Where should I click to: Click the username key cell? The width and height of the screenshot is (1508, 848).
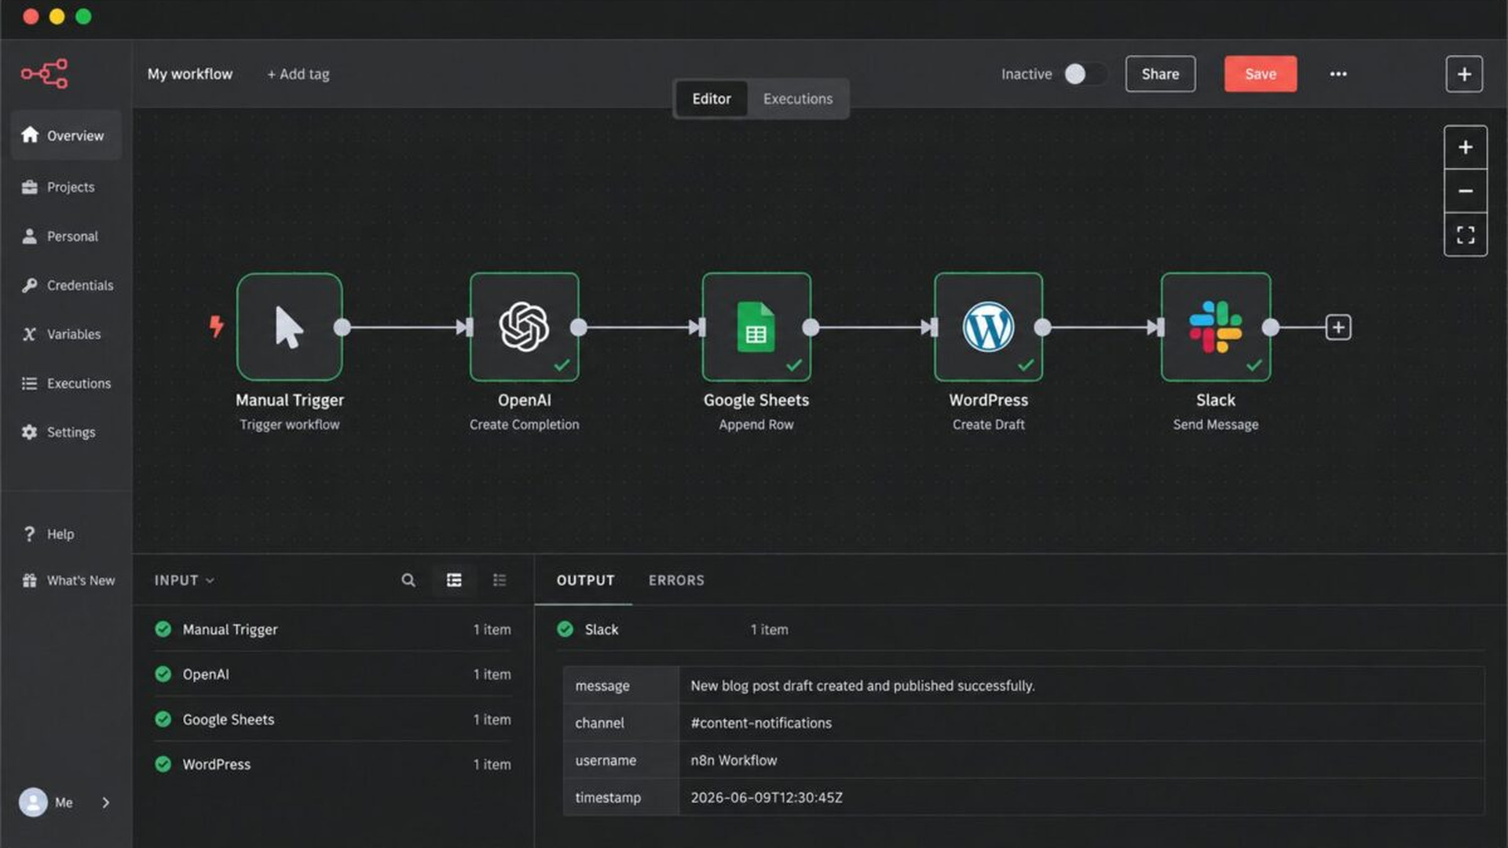[x=620, y=760]
